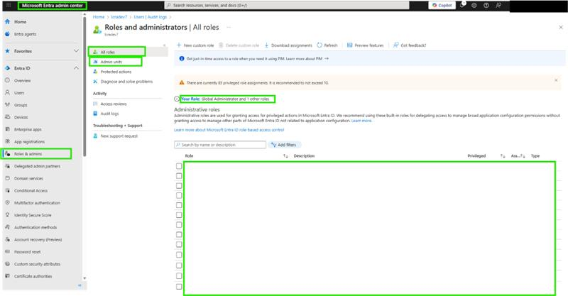The image size is (568, 296).
Task: Open Audit logs under Activity
Action: [109, 114]
